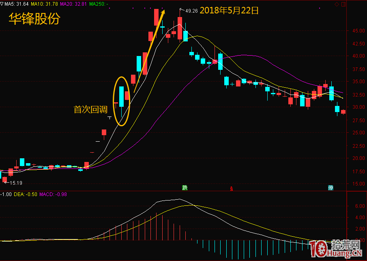The width and height of the screenshot is (367, 261).
Task: Click the 37.50 price axis label
Action: [358, 69]
